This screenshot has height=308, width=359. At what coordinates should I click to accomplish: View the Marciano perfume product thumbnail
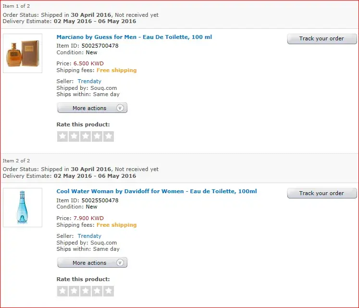[x=23, y=53]
